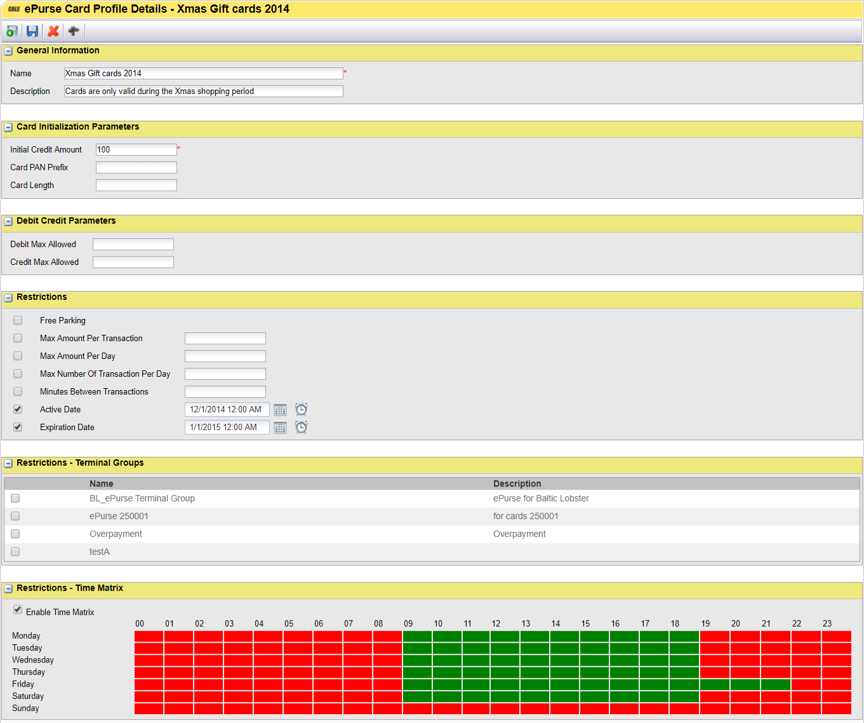Click the hour 19 column header
Screen dimensions: 864x723
[x=705, y=624]
